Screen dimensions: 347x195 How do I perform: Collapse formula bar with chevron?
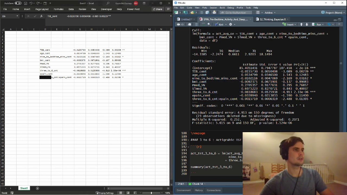(x=171, y=16)
